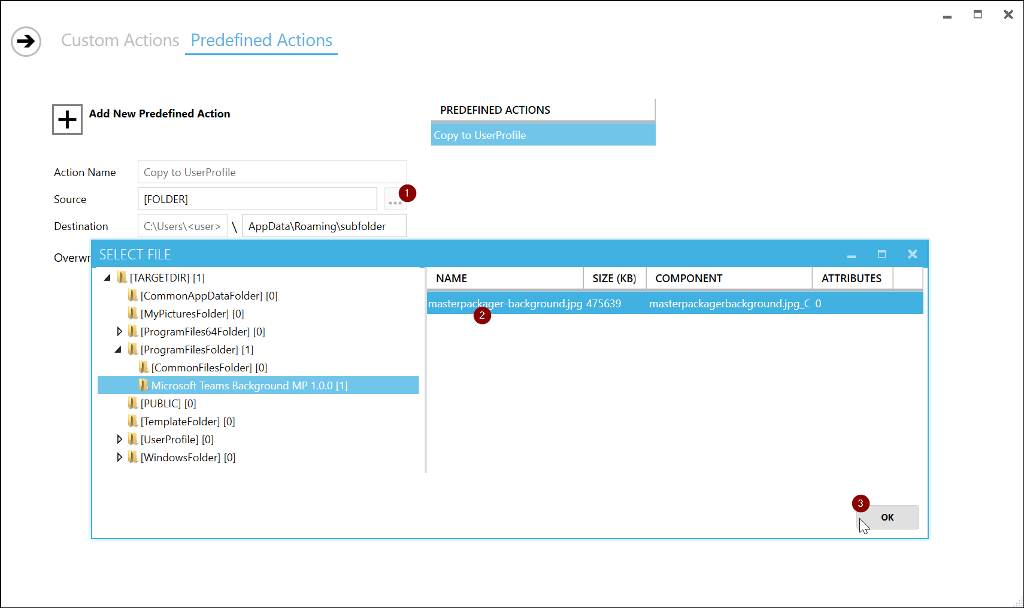Viewport: 1024px width, 608px height.
Task: Click the C:\Users\<user> destination prefix field
Action: pos(182,226)
